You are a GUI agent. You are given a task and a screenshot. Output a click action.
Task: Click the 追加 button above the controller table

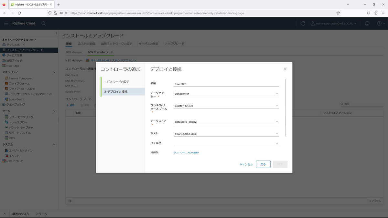(70, 105)
